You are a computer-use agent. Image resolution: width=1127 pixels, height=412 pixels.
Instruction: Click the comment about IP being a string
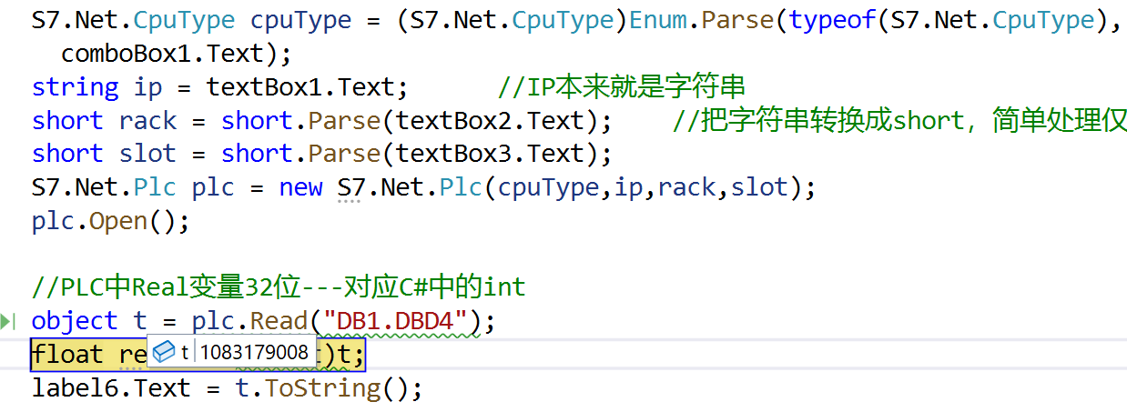point(622,87)
